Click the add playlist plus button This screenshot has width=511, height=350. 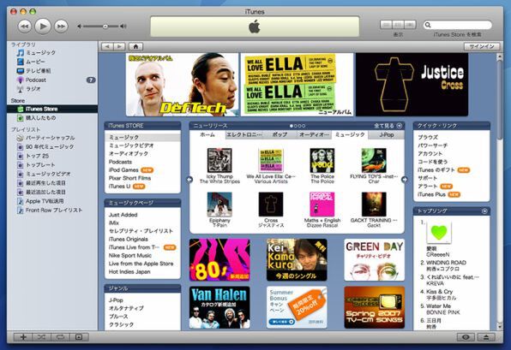coord(23,337)
